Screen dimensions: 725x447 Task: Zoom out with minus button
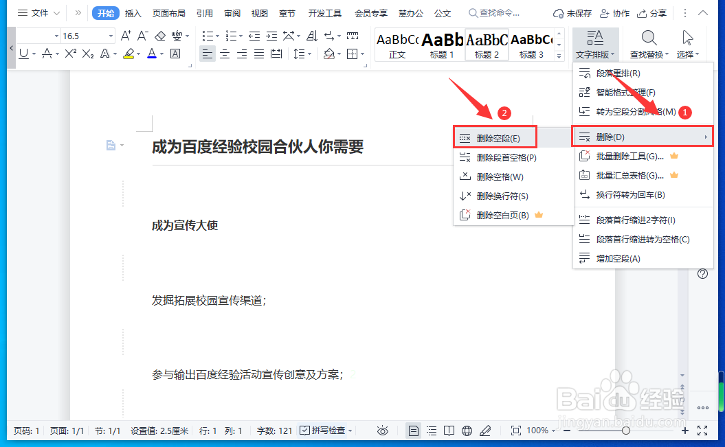tap(568, 431)
